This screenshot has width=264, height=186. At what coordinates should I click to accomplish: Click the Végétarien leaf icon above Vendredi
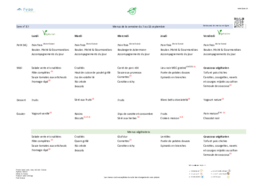[224, 32]
